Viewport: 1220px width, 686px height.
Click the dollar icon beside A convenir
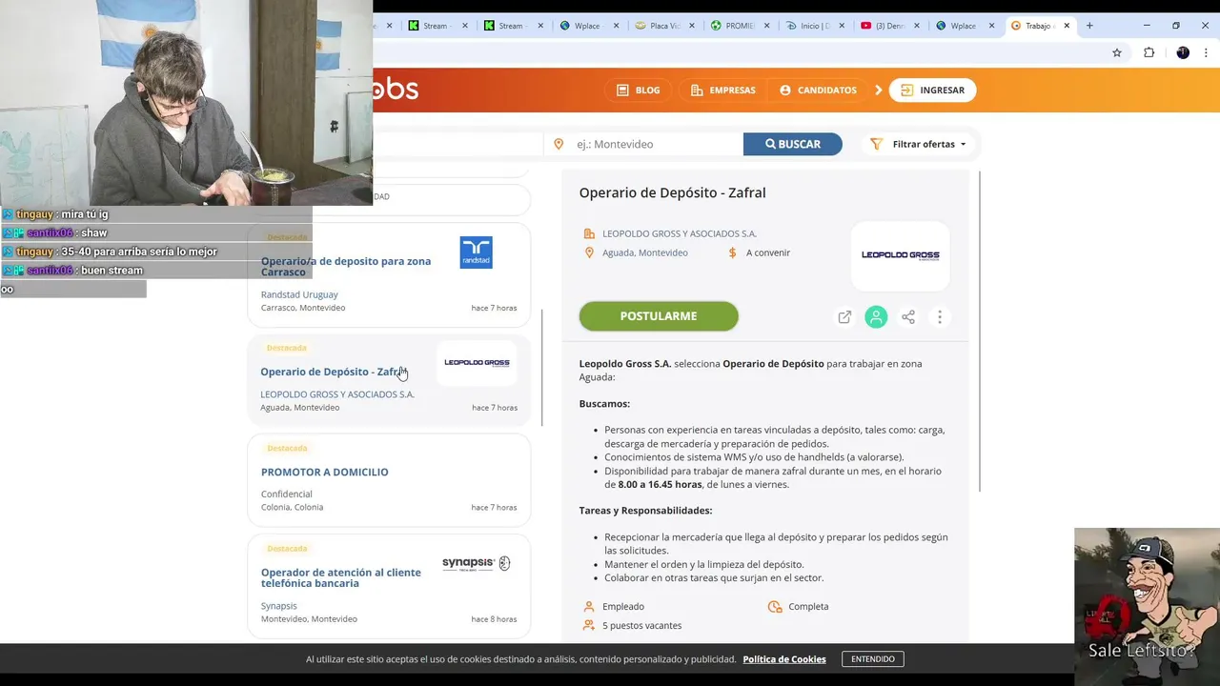click(x=732, y=252)
